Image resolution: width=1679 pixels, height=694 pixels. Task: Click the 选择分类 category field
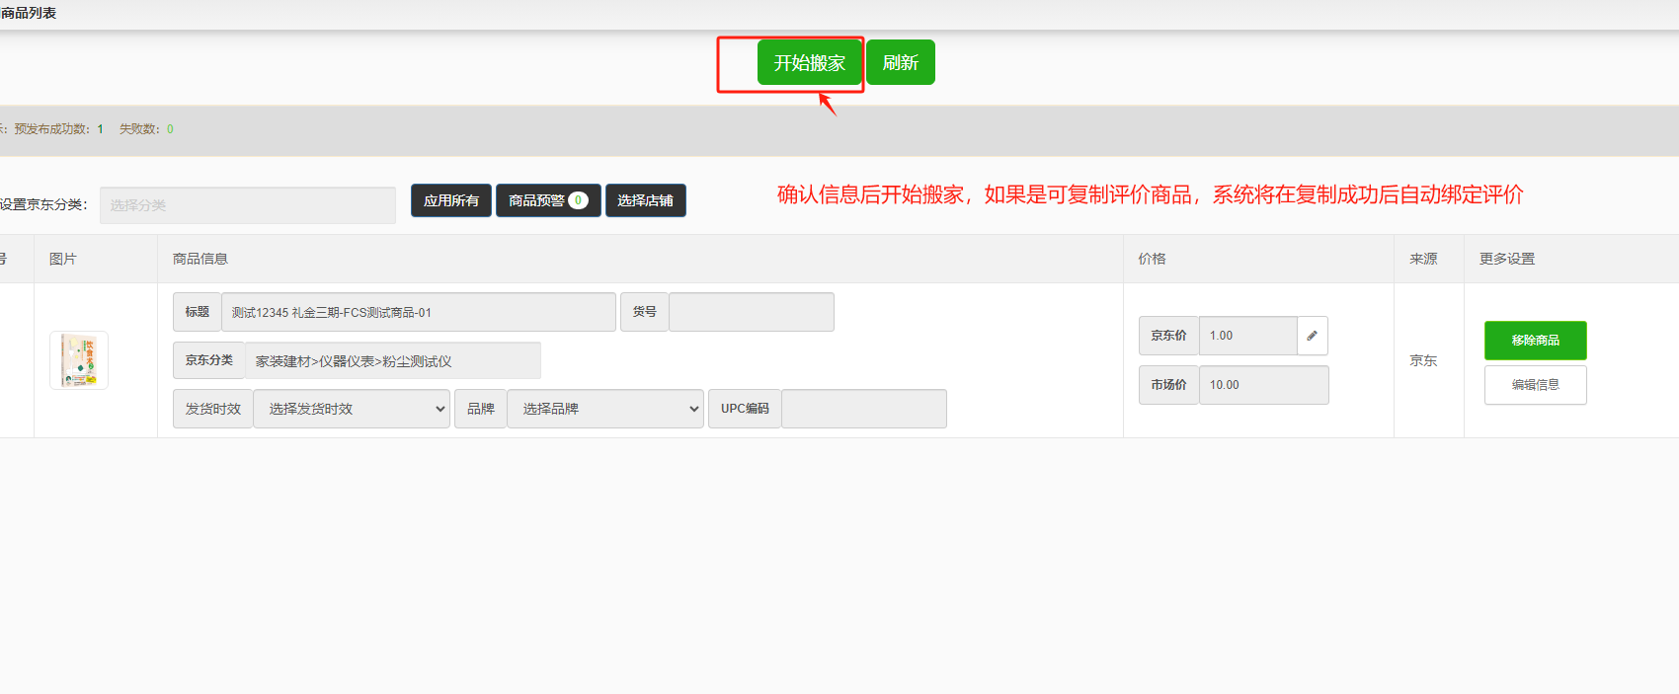247,205
